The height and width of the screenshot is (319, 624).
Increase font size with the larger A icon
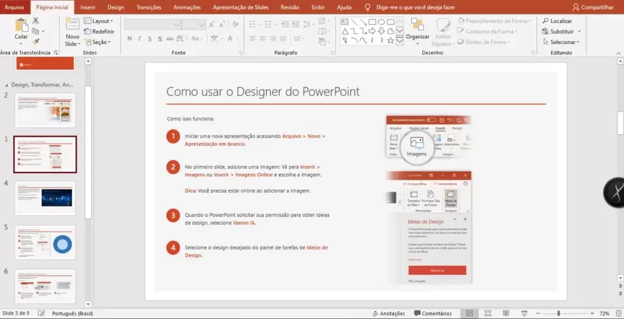coord(211,24)
